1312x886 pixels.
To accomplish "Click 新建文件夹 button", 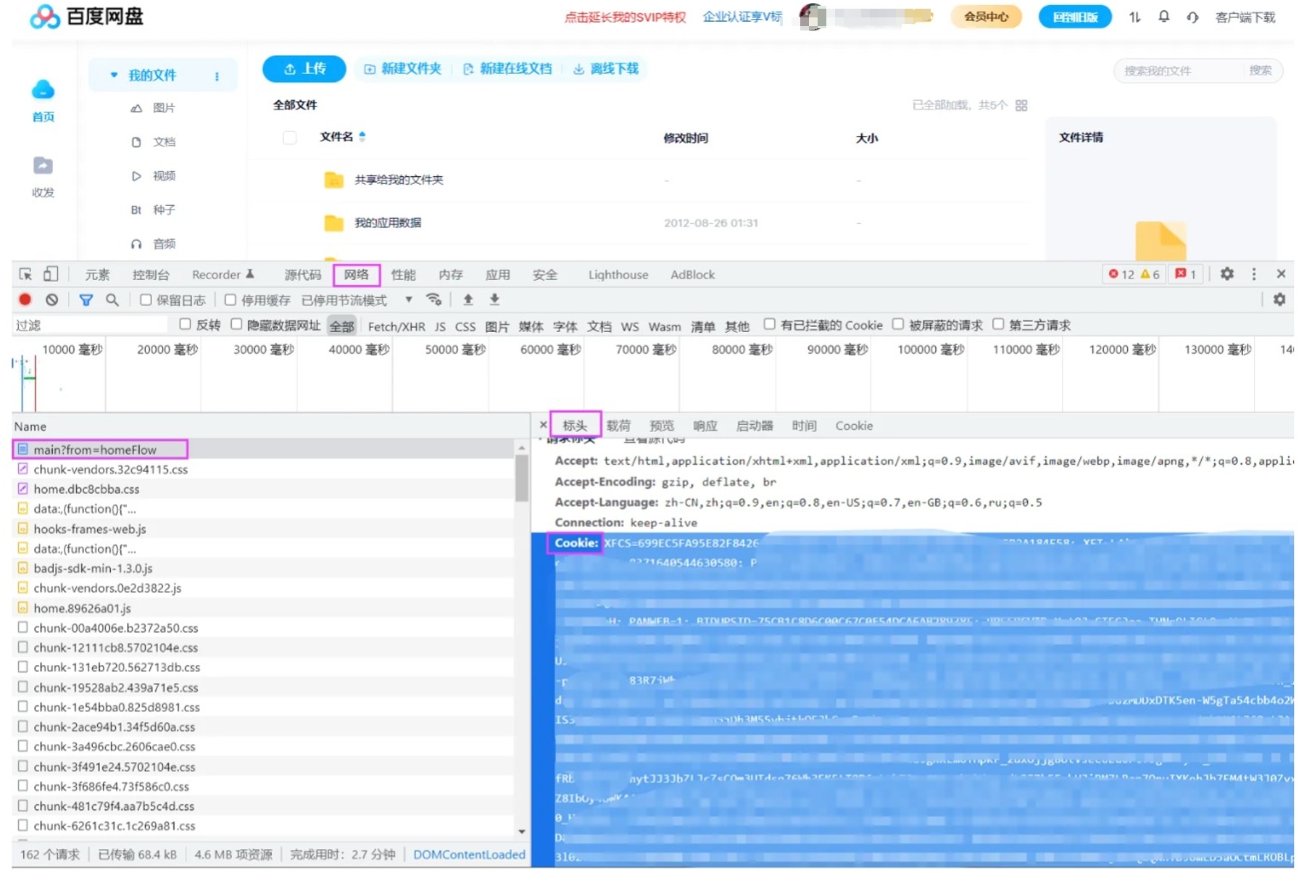I will point(403,69).
